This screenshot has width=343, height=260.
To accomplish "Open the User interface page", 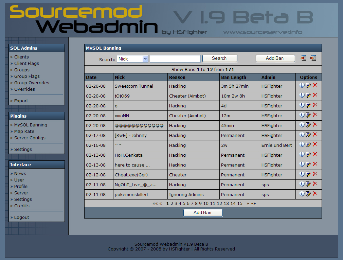I will pos(19,180).
